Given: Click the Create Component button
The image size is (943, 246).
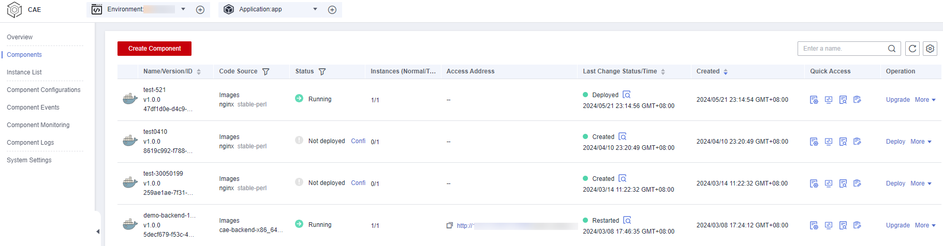Looking at the screenshot, I should 154,49.
